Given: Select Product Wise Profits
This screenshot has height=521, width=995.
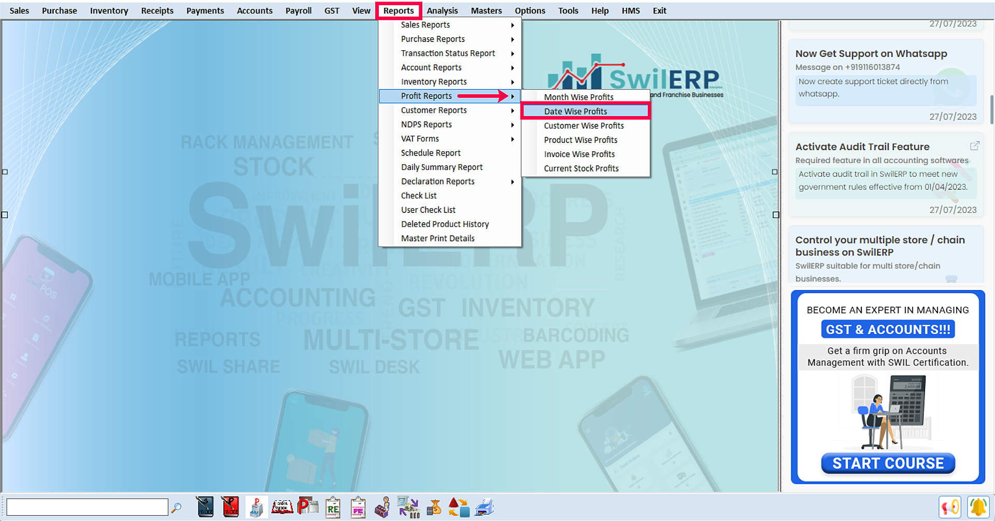Looking at the screenshot, I should [586, 140].
